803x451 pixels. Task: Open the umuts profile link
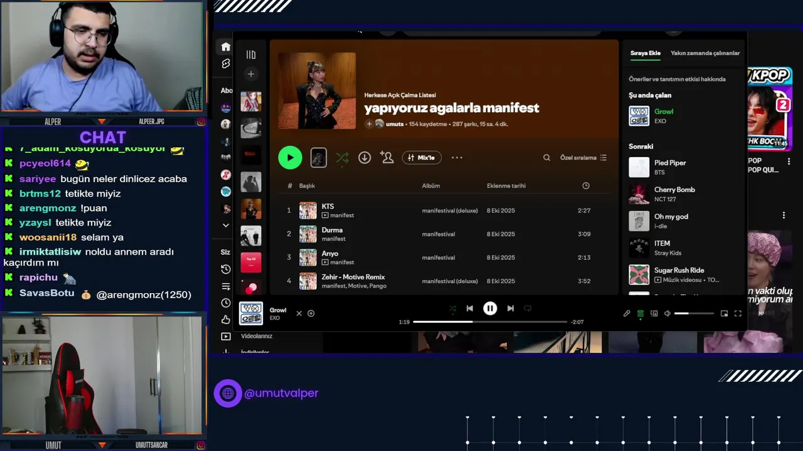[395, 124]
